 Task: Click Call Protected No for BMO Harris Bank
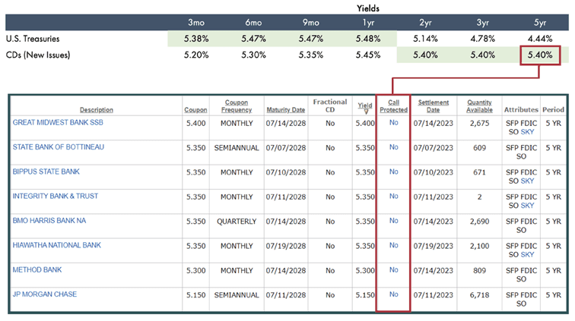(x=393, y=221)
